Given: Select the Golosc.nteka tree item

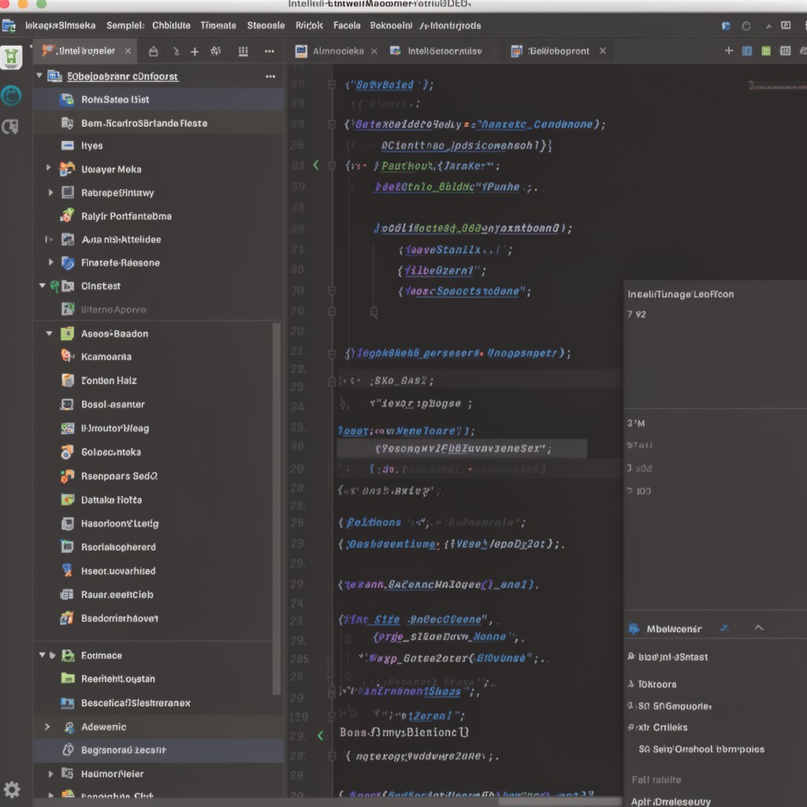Looking at the screenshot, I should (154, 452).
